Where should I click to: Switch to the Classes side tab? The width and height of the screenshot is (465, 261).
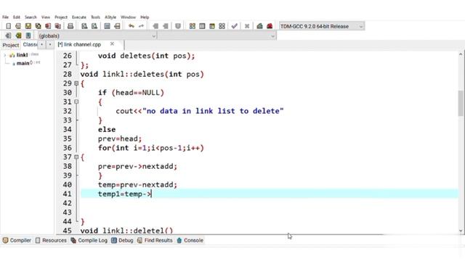click(x=30, y=45)
